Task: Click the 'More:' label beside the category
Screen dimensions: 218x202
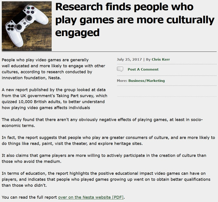Action: (122, 81)
